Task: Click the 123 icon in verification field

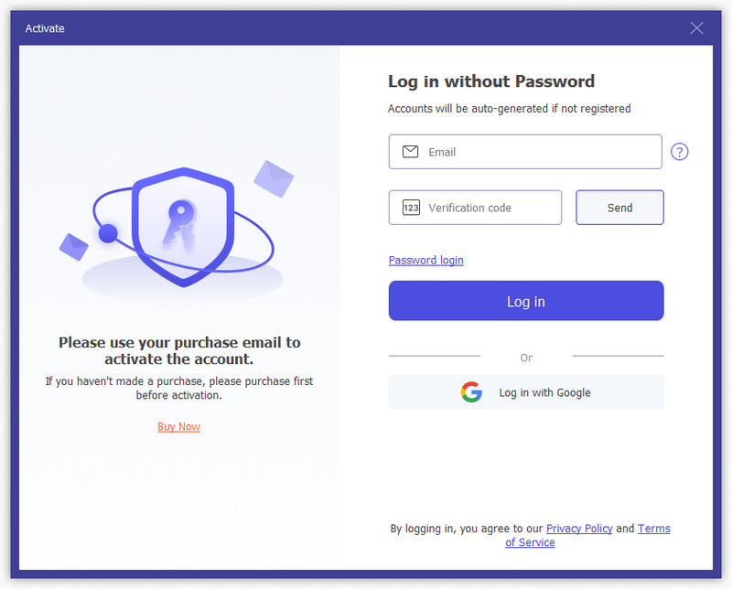Action: pyautogui.click(x=411, y=208)
